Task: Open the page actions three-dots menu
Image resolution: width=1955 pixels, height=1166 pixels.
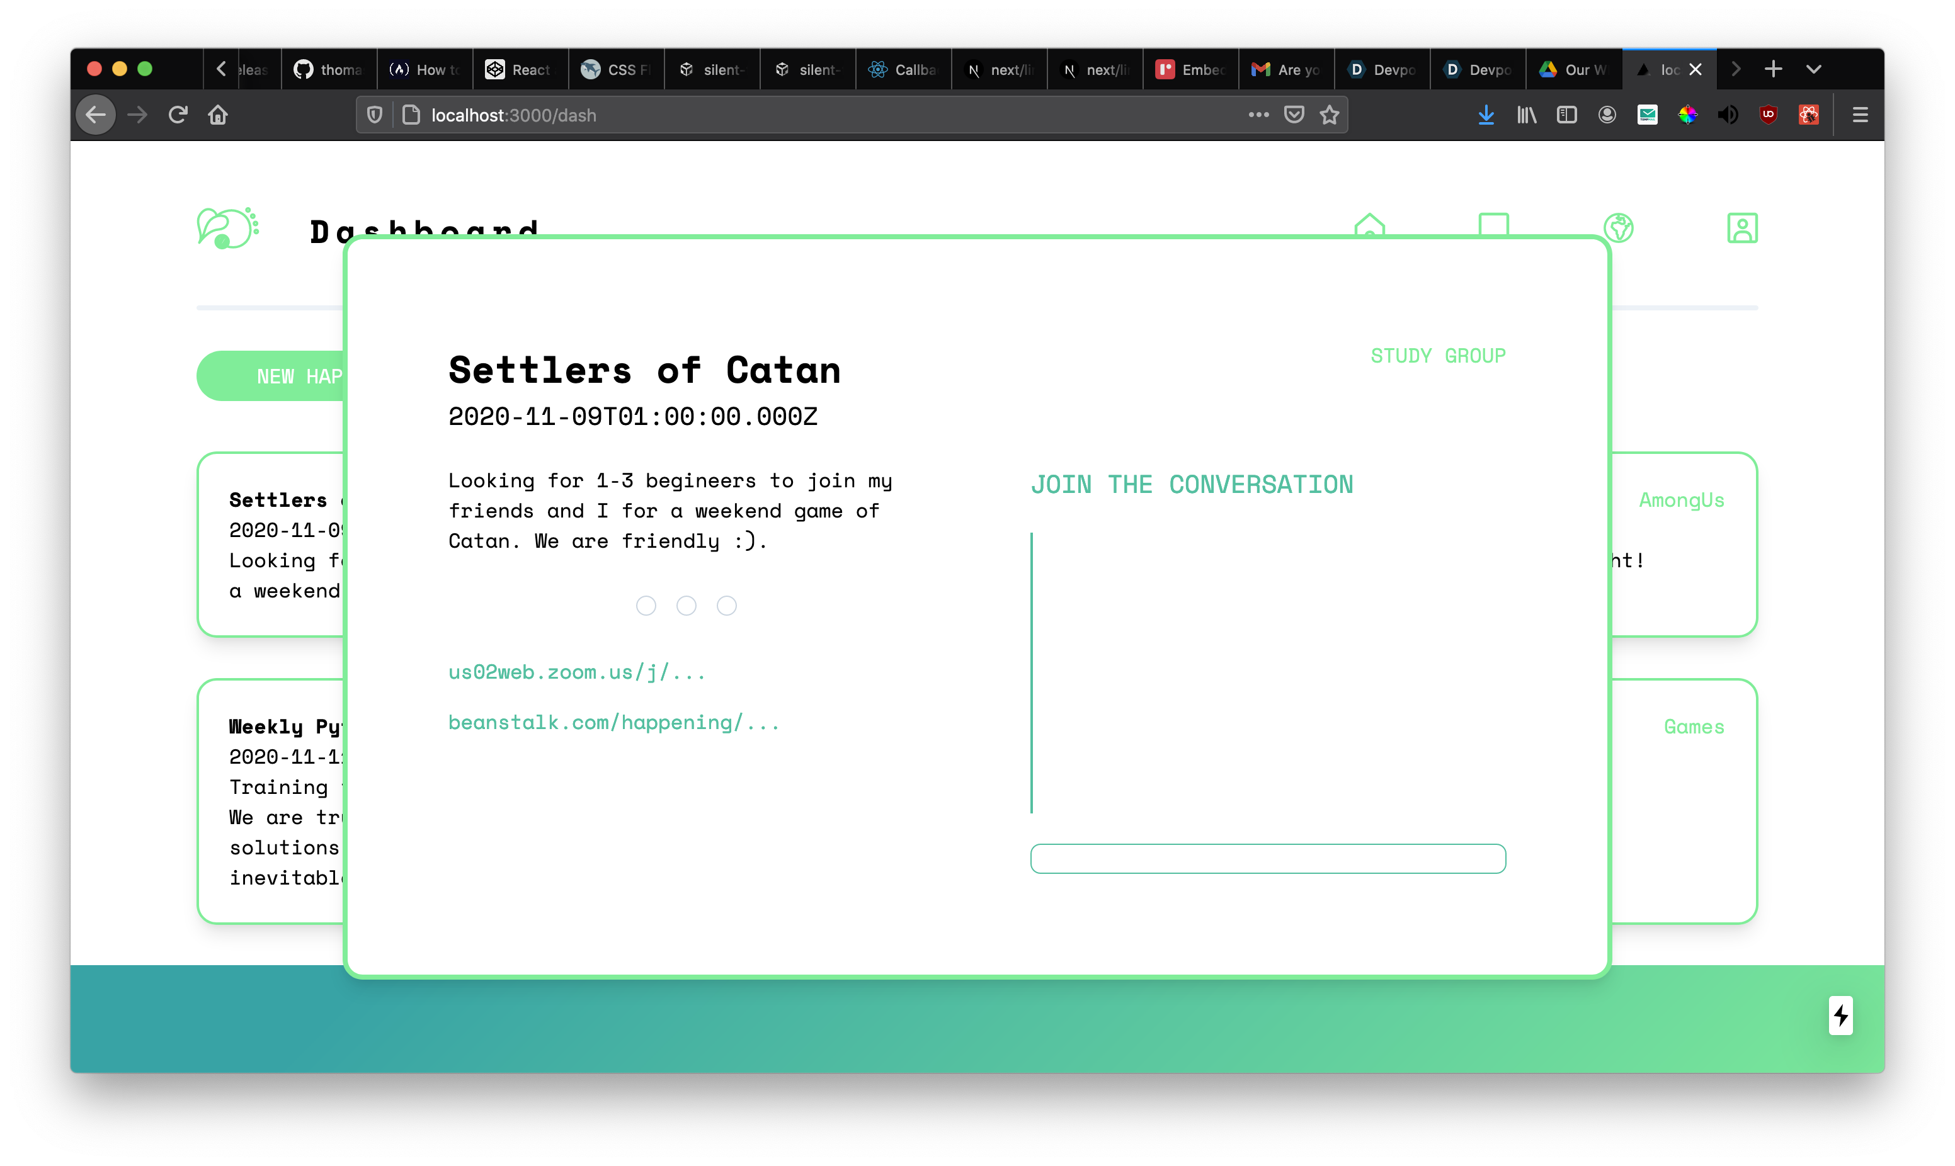Action: click(x=1258, y=115)
